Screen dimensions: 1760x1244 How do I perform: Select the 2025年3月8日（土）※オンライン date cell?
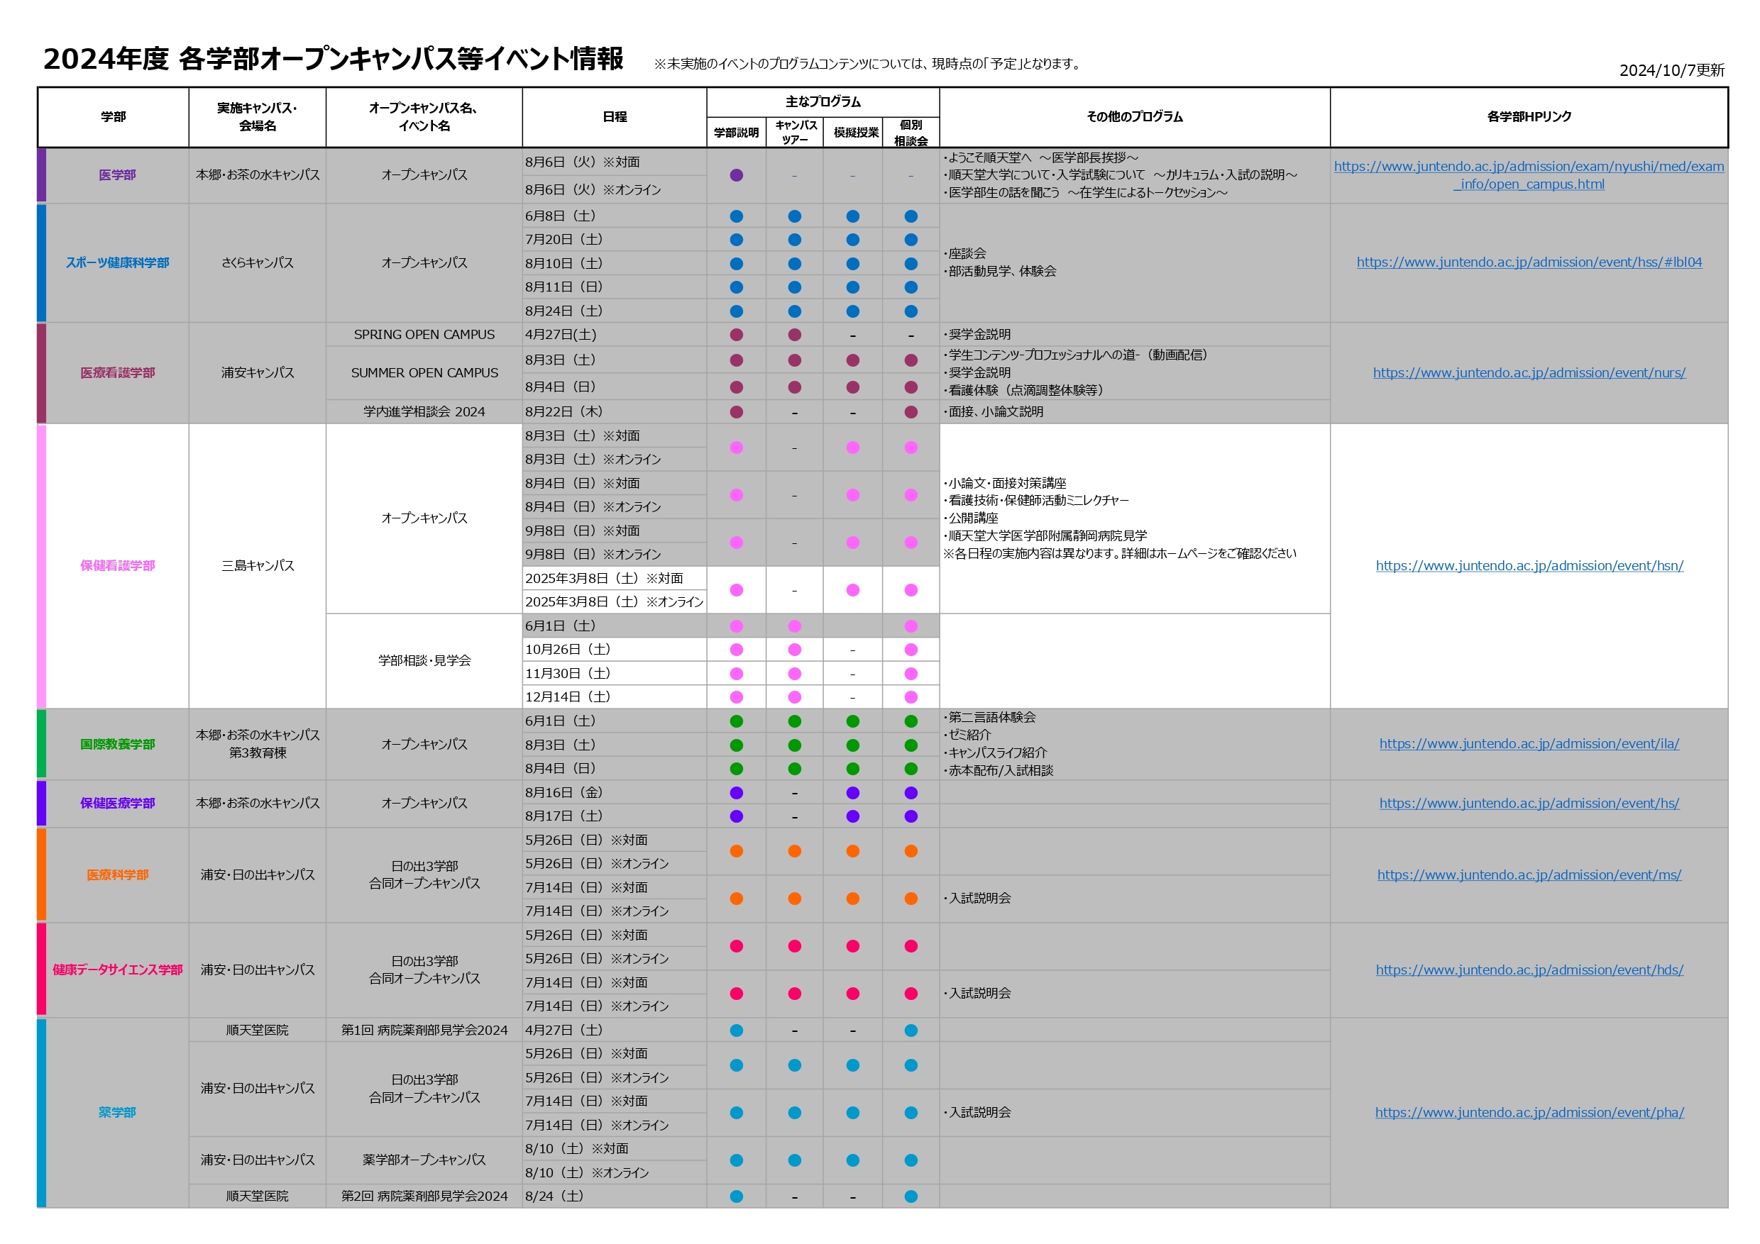(615, 602)
